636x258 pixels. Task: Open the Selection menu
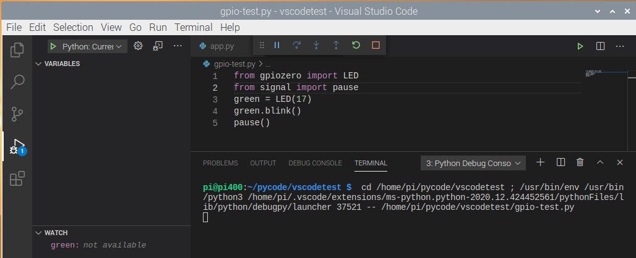tap(73, 27)
